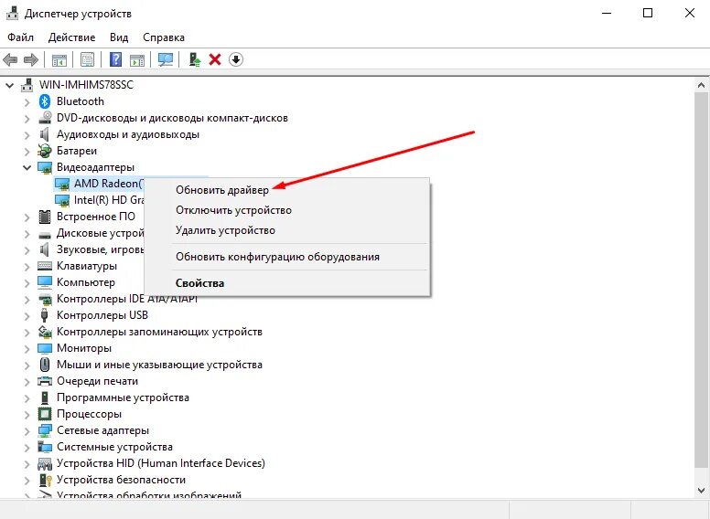Click the Bluetooth category icon
The height and width of the screenshot is (519, 710).
click(x=44, y=101)
